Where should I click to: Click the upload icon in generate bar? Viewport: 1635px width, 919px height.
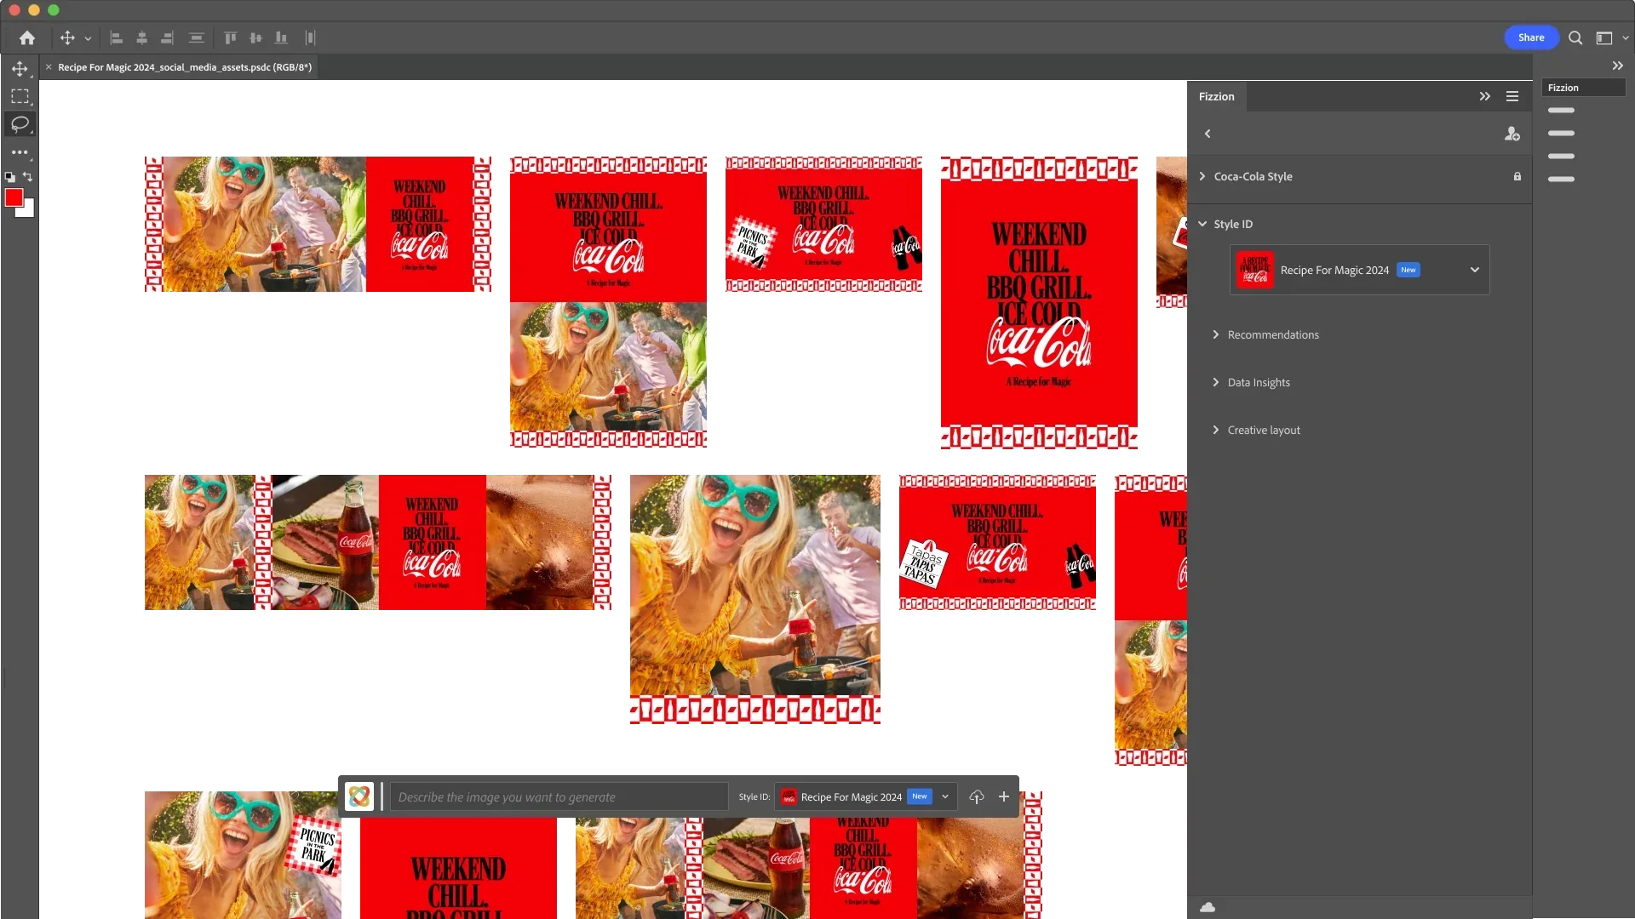coord(977,796)
